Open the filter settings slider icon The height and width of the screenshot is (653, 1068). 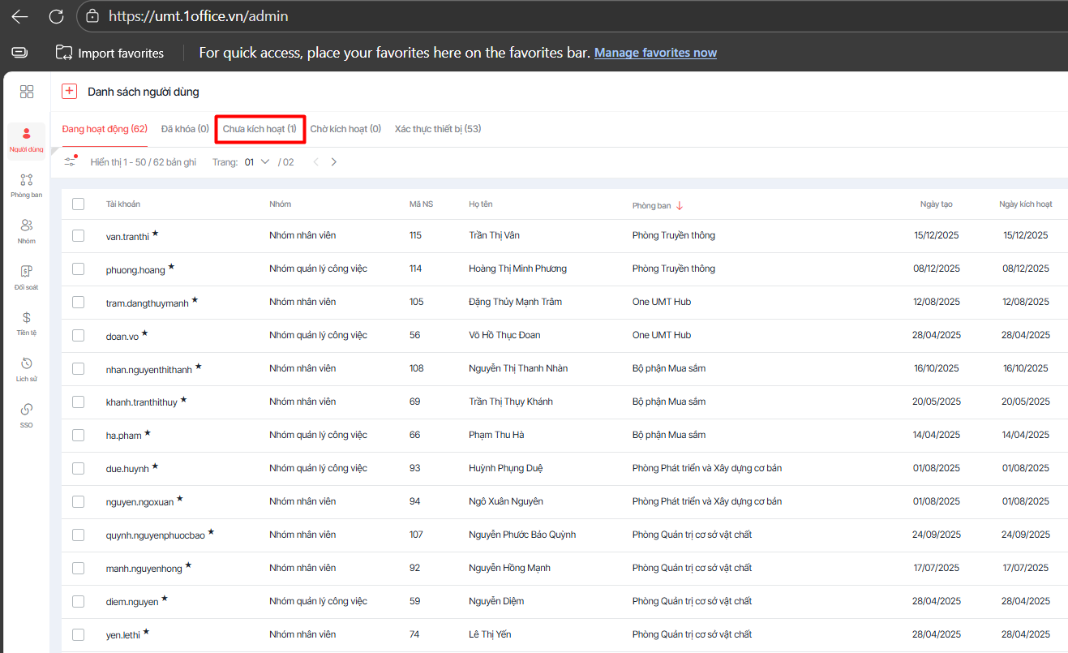(71, 161)
